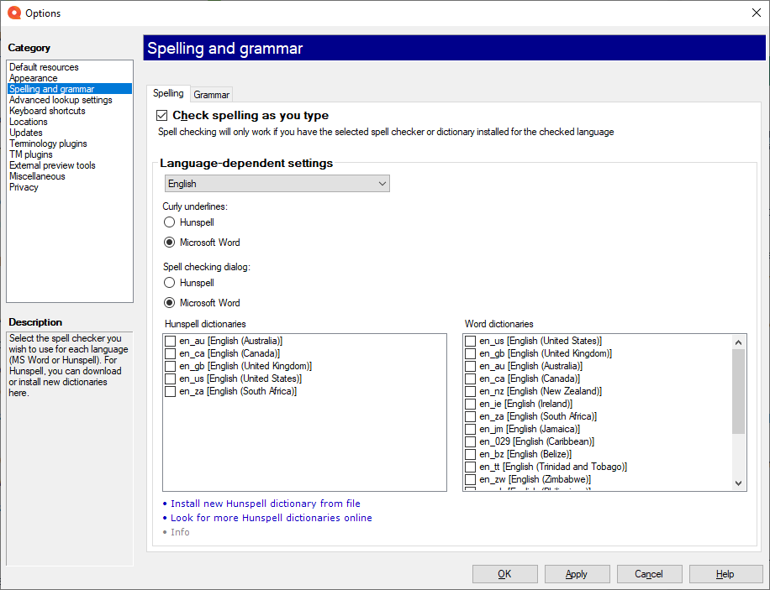The image size is (770, 590).
Task: Select the Privacy category
Action: click(25, 186)
